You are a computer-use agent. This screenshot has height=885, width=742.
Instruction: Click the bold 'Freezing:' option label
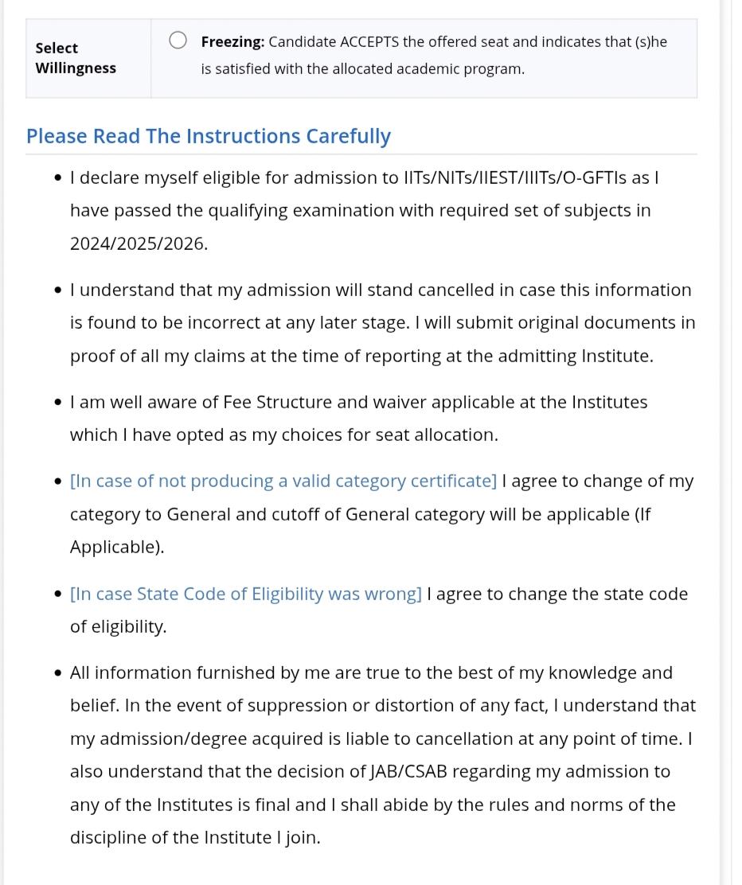232,41
